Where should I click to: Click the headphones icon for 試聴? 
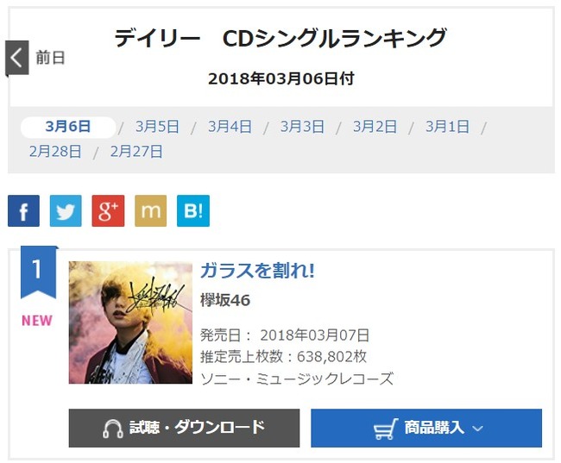point(113,429)
